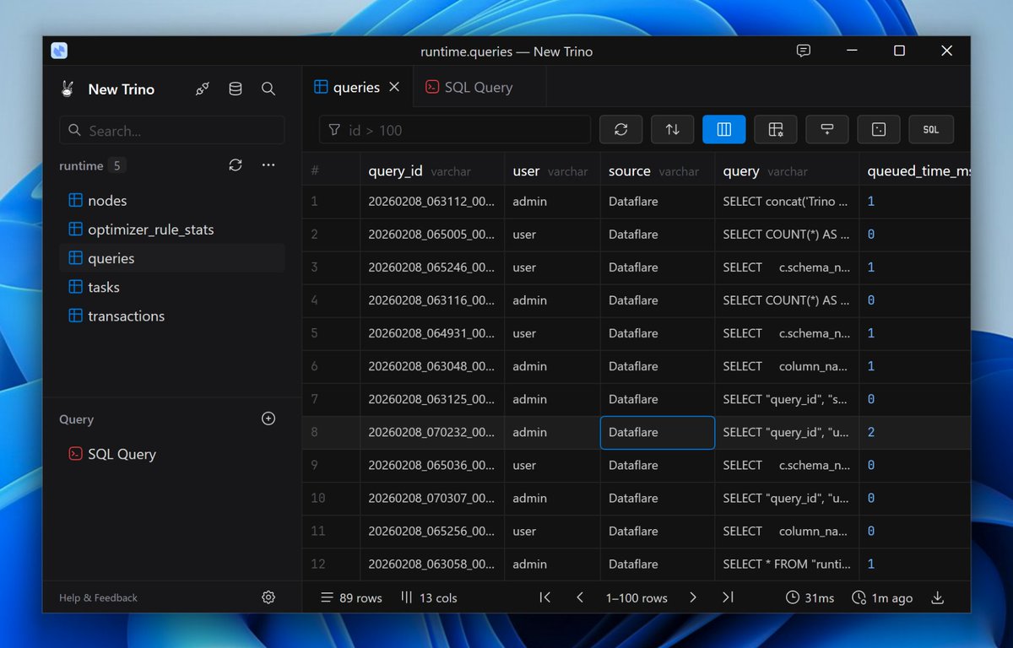Add a new query with plus icon
1013x648 pixels.
[x=268, y=418]
